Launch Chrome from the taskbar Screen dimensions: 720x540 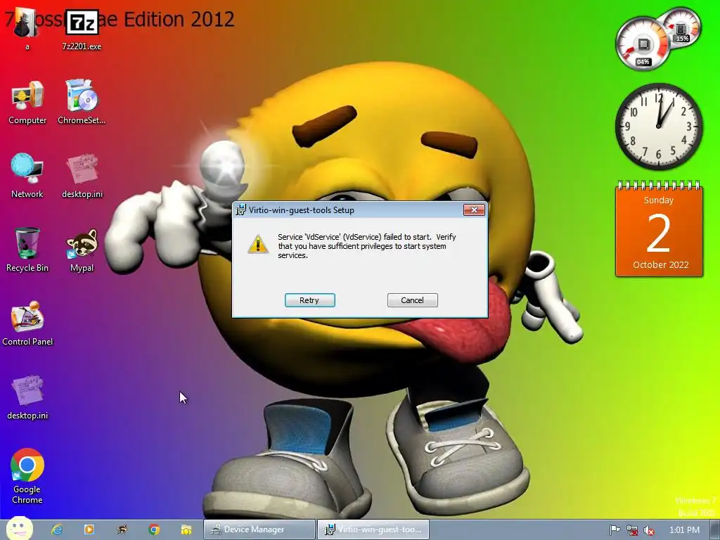(x=154, y=529)
